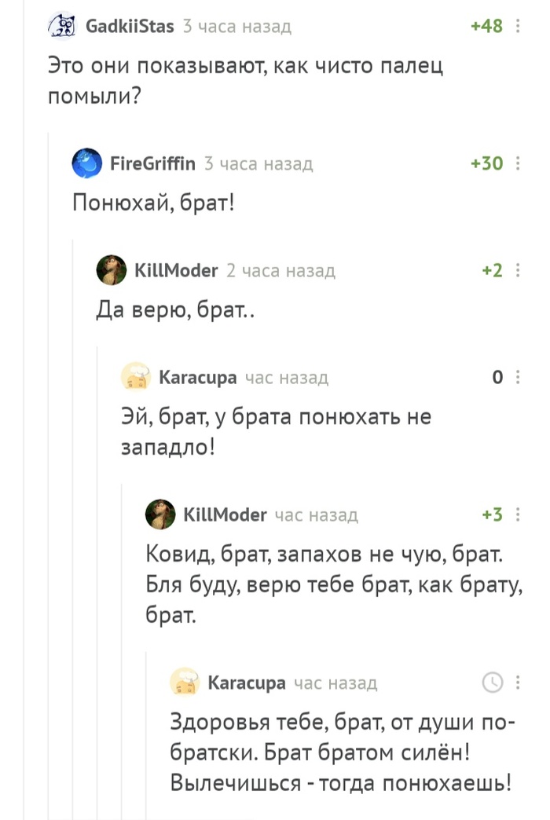Click the Karacupa username above "Здоровья тебе"
The width and height of the screenshot is (550, 820).
point(246,683)
